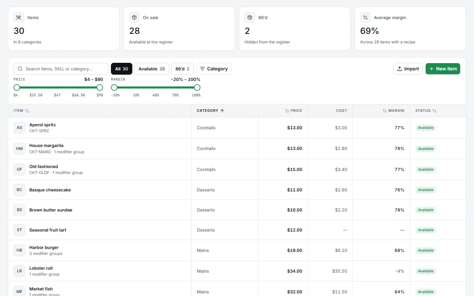Image resolution: width=474 pixels, height=296 pixels.
Task: Click the HM avatar for House margarita
Action: click(19, 149)
